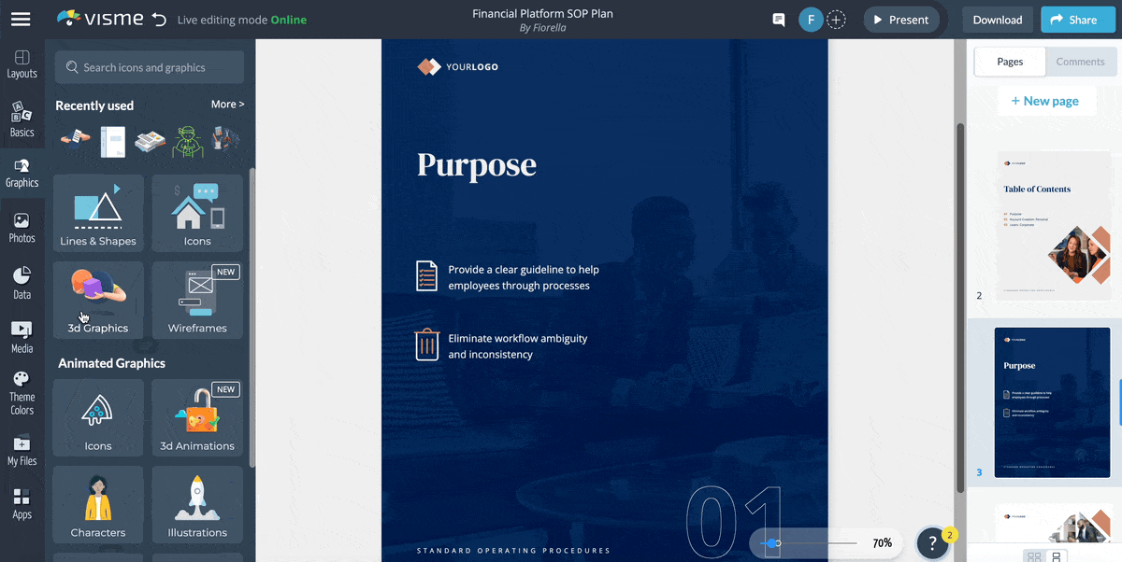Screen dimensions: 1122x562
Task: Click the help question mark button
Action: (x=932, y=542)
